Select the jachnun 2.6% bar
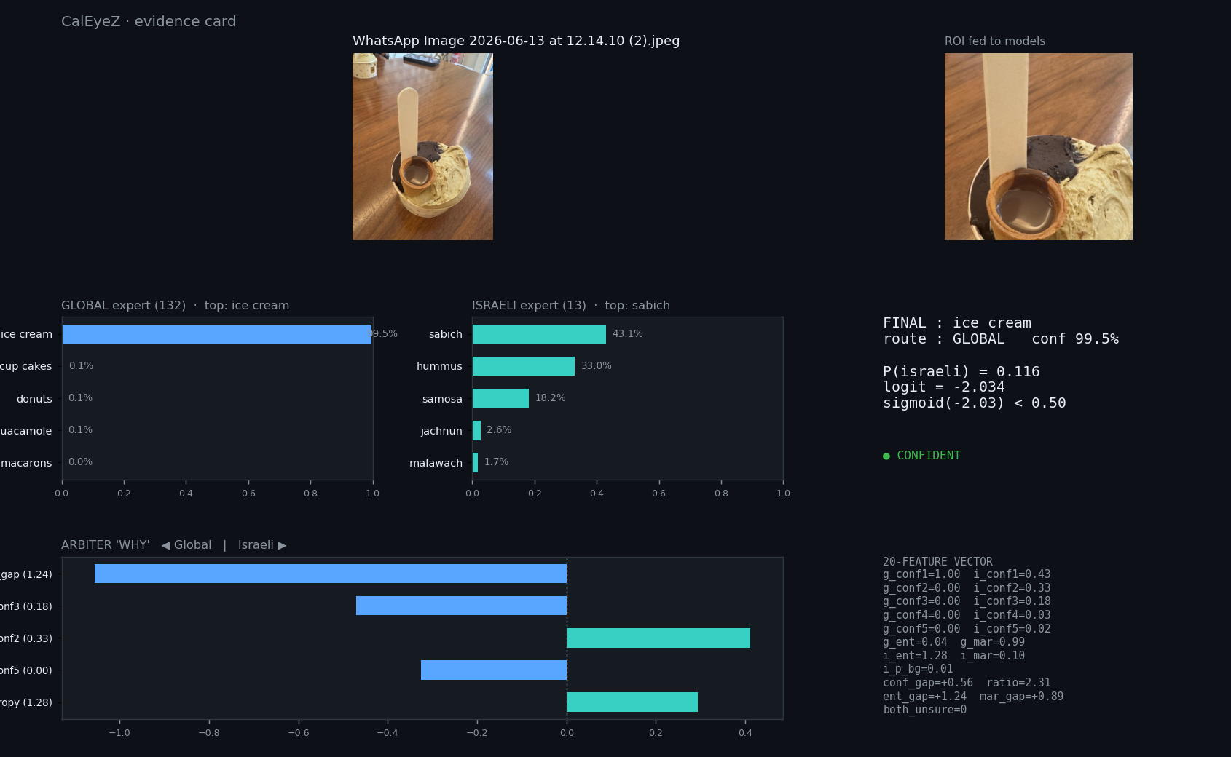 click(476, 430)
